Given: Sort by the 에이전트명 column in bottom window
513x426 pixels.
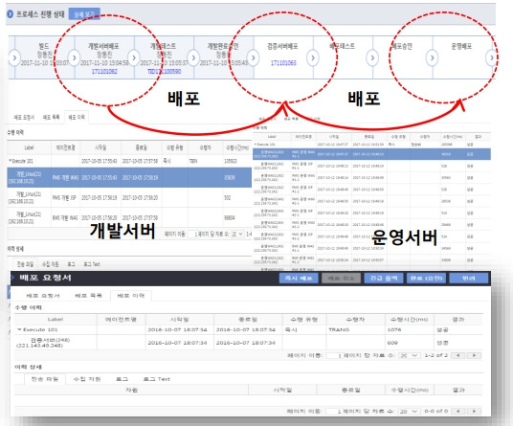Looking at the screenshot, I should click(121, 320).
